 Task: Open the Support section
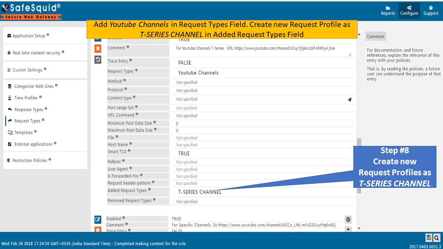coord(431,11)
